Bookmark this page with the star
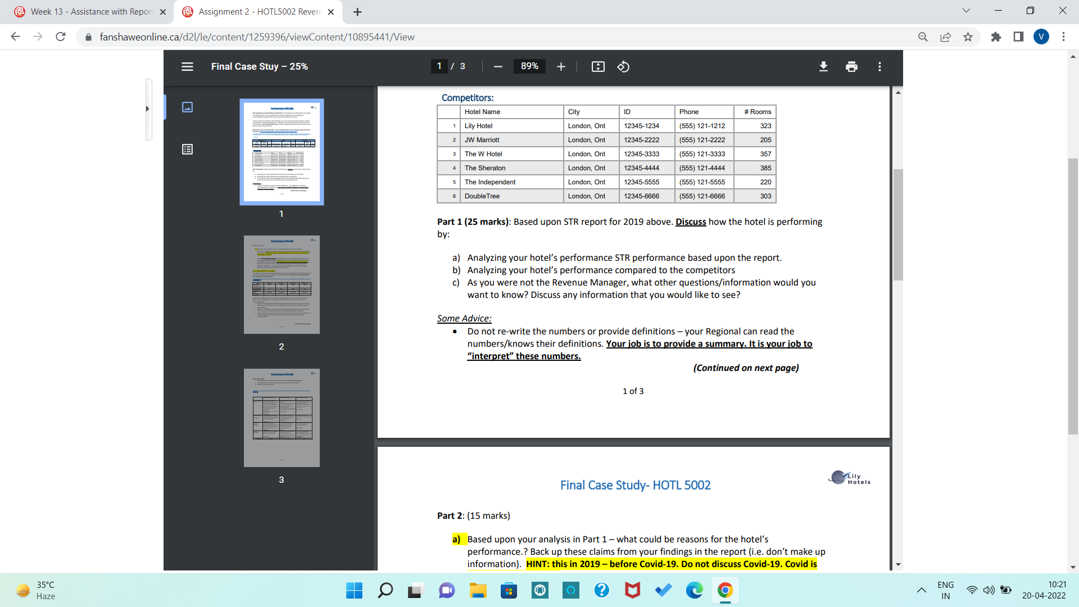The width and height of the screenshot is (1079, 607). click(968, 37)
